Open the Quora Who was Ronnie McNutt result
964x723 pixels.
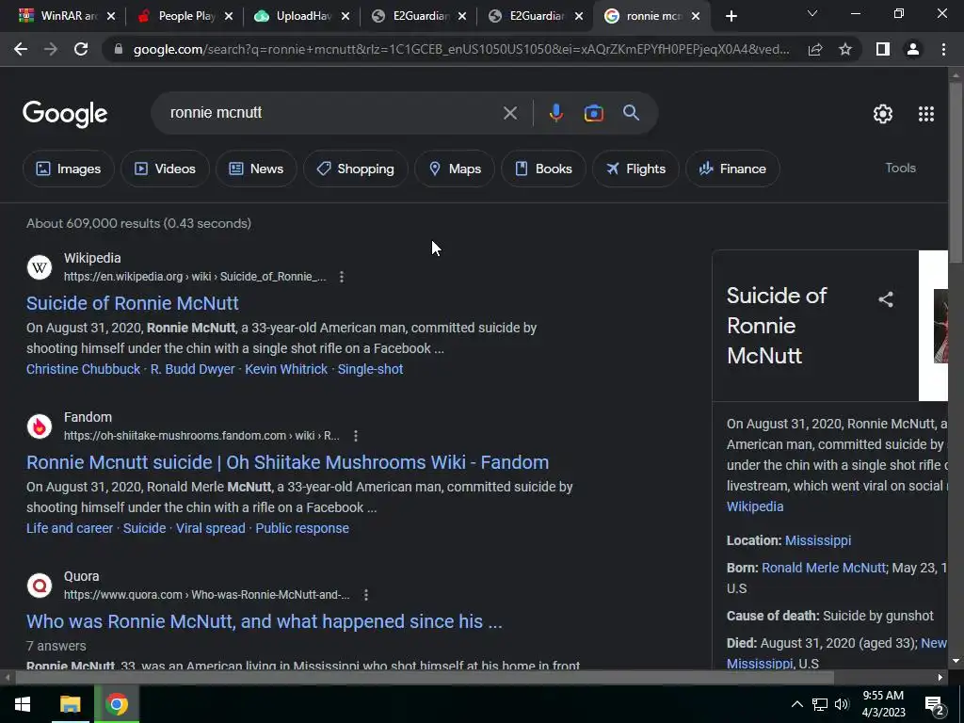(265, 621)
